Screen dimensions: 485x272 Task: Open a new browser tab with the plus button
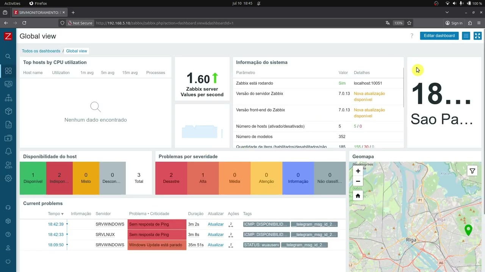pyautogui.click(x=73, y=12)
